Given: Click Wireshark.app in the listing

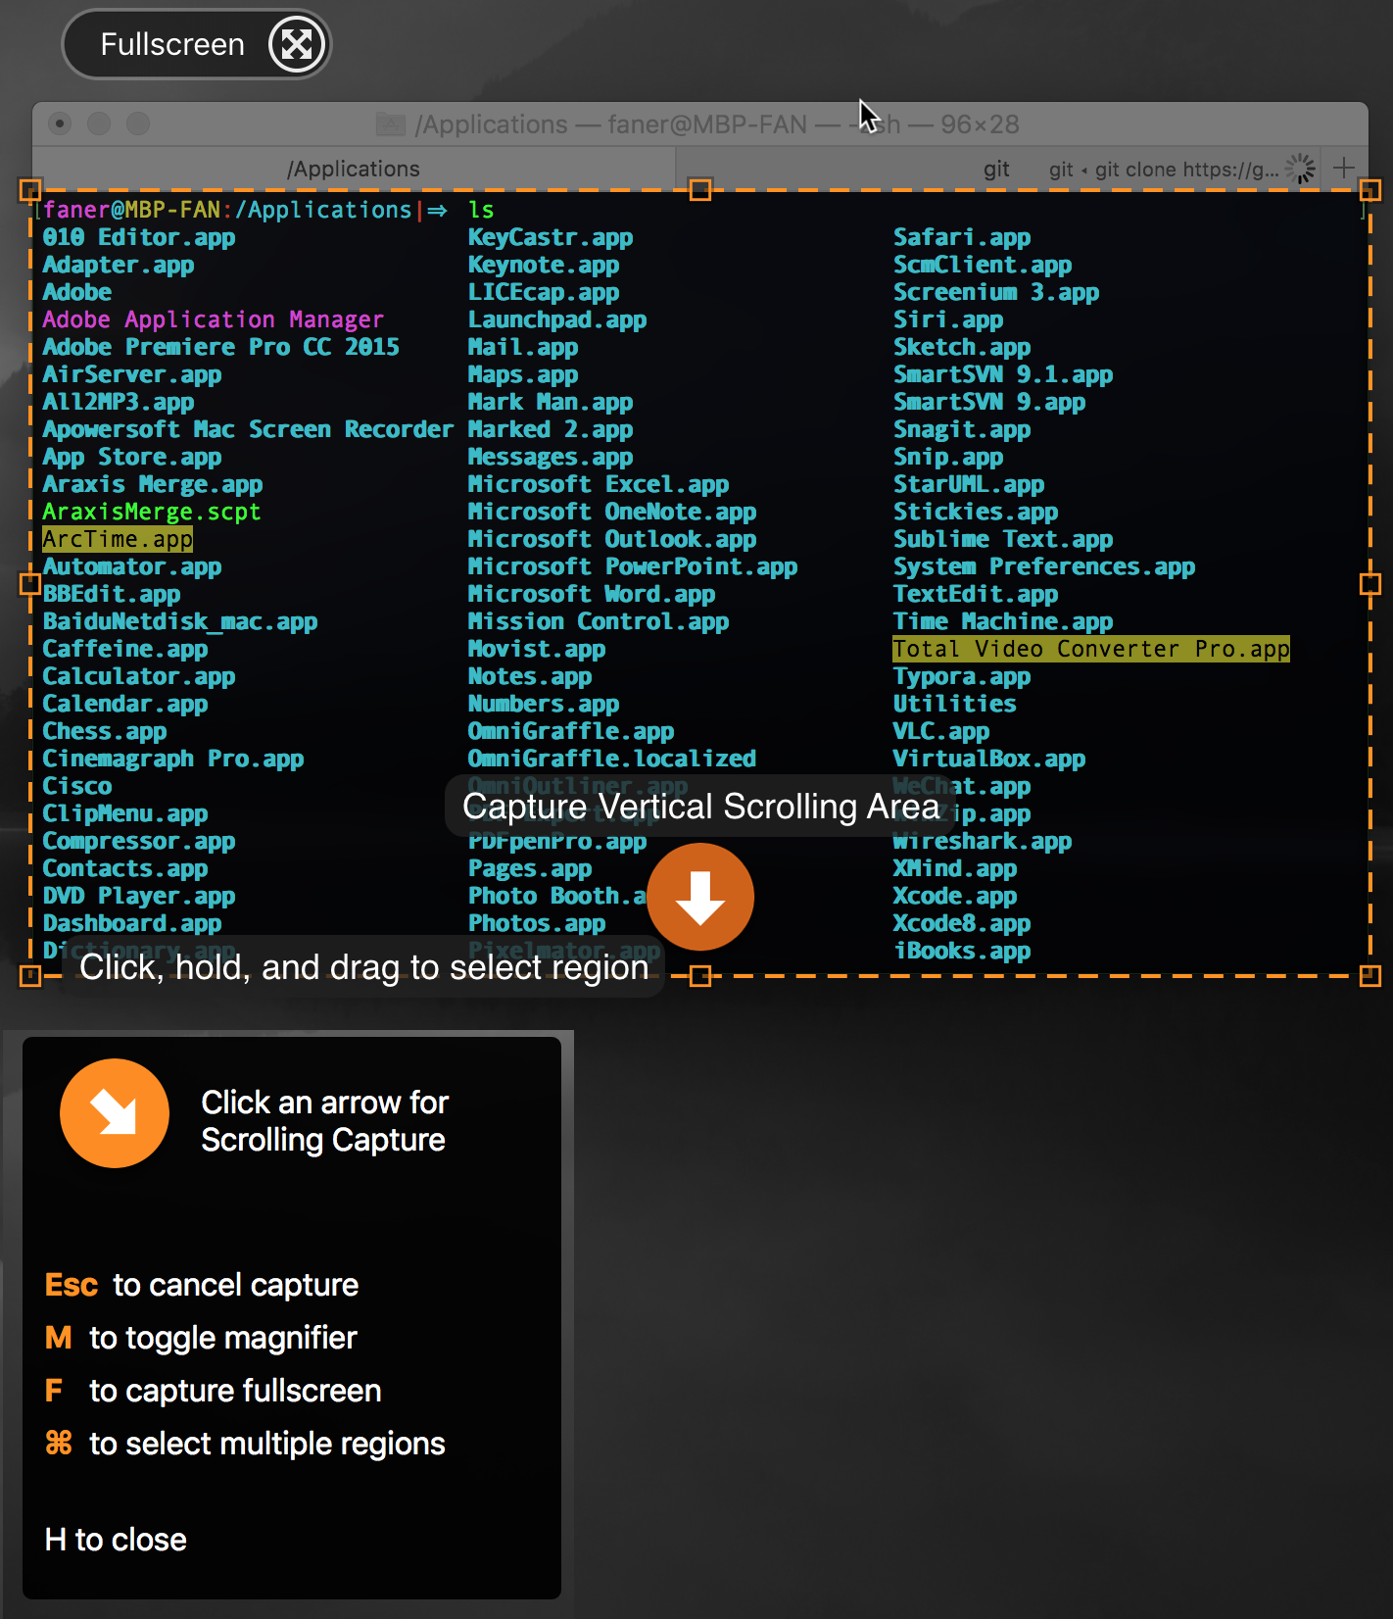Looking at the screenshot, I should [x=983, y=841].
